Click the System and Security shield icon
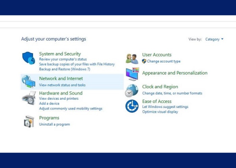The height and width of the screenshot is (168, 236). [x=29, y=58]
